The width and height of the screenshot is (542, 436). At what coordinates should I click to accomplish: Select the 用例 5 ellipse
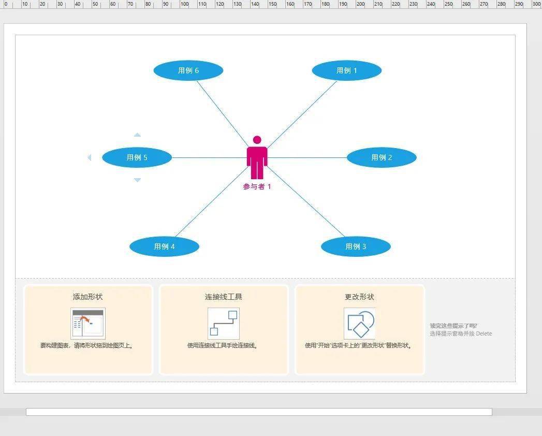[x=137, y=157]
